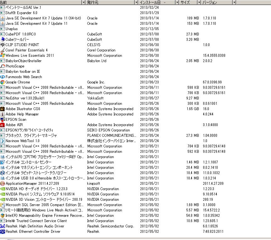Select the EPSONプリンタドライバ・ユーティリティ entry
The height and width of the screenshot is (240, 271).
30,130
